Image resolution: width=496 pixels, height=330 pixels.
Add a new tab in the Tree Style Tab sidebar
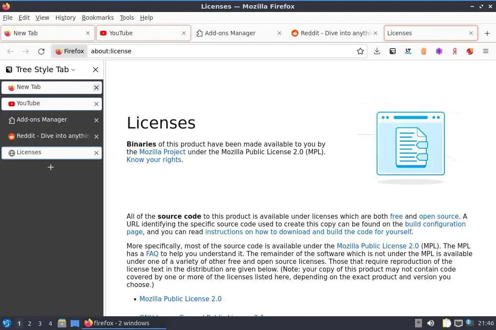point(51,167)
